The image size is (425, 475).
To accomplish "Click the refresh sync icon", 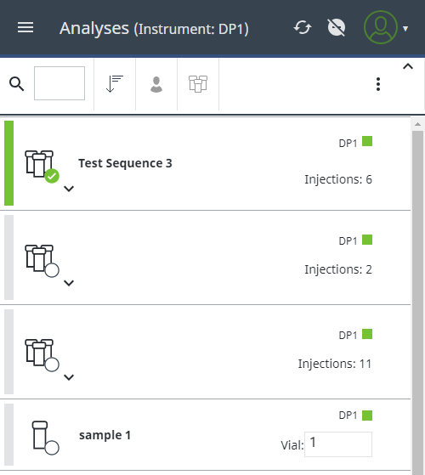I will click(303, 27).
